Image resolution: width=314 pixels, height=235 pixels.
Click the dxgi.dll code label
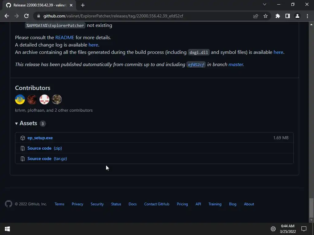click(x=199, y=52)
